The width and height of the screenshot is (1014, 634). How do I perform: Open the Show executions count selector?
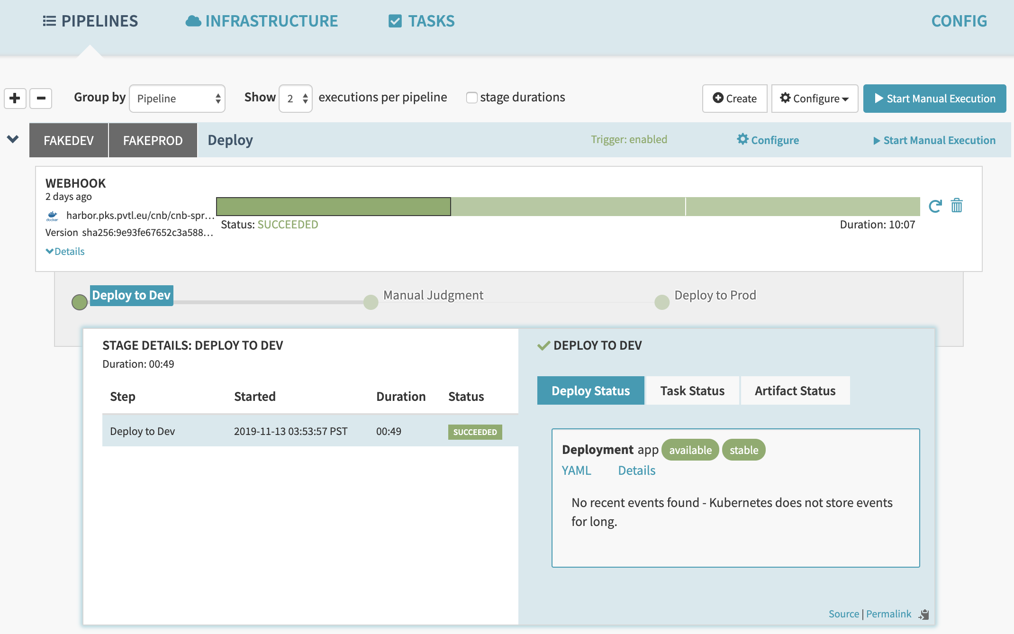[296, 99]
